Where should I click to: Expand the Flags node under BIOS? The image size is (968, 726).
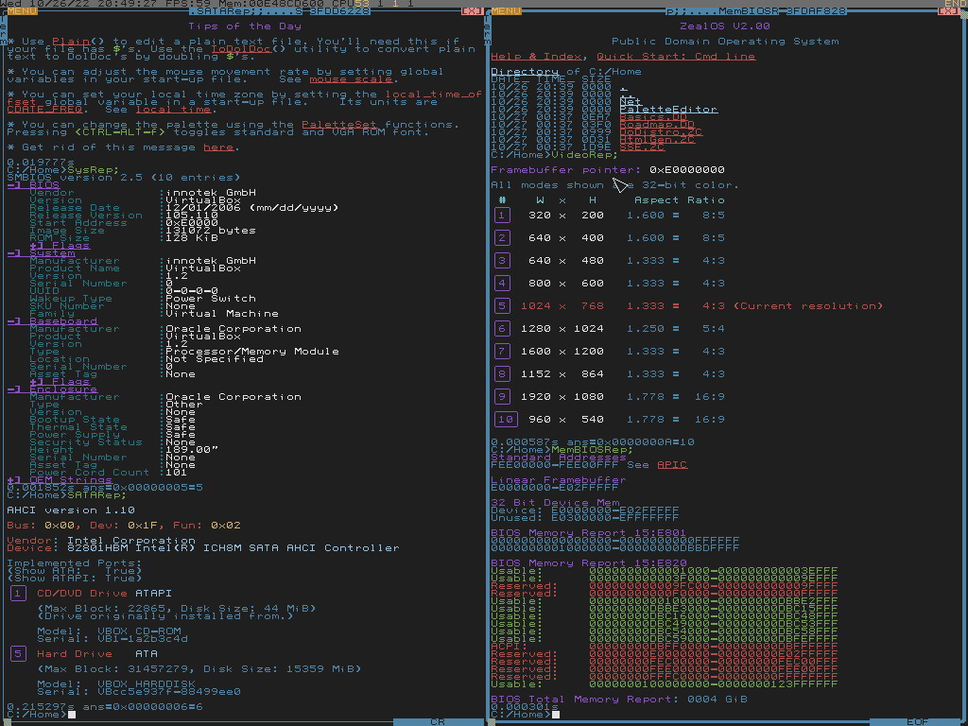[60, 246]
